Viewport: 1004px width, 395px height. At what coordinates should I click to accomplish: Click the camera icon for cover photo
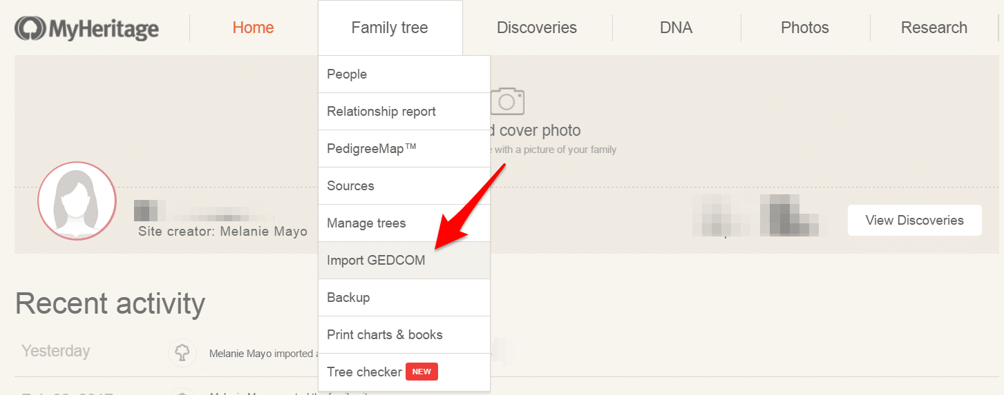click(x=507, y=101)
